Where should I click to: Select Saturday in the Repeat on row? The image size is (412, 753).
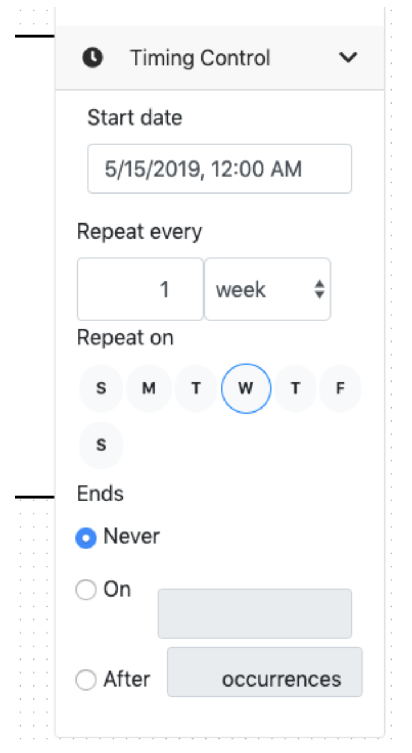pyautogui.click(x=101, y=445)
